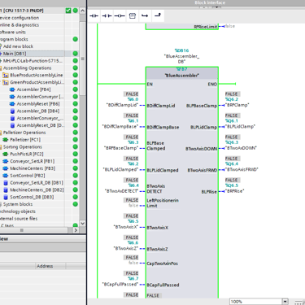The width and height of the screenshot is (305, 305).
Task: Click the GreenProductAssemblyLi group icon
Action: coord(6,82)
